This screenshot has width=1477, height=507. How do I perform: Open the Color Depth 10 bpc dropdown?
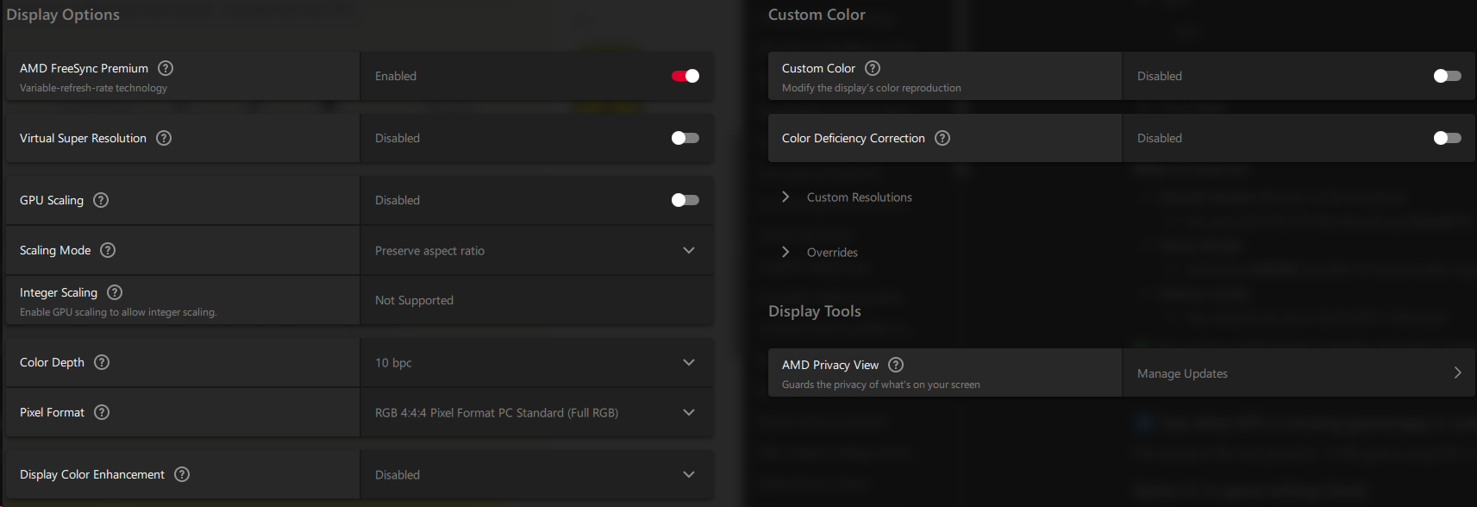click(x=536, y=363)
